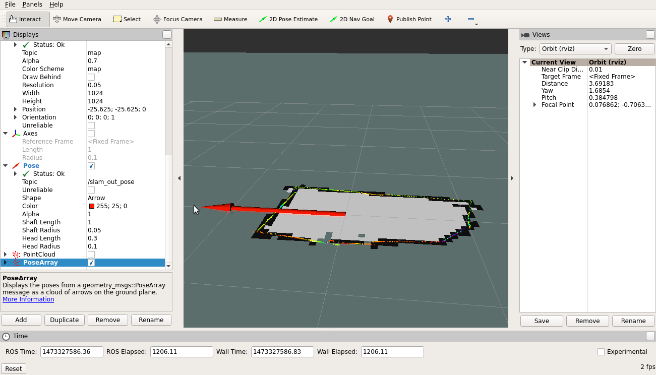
Task: Click Topic value /slam_out_pose
Action: [111, 182]
